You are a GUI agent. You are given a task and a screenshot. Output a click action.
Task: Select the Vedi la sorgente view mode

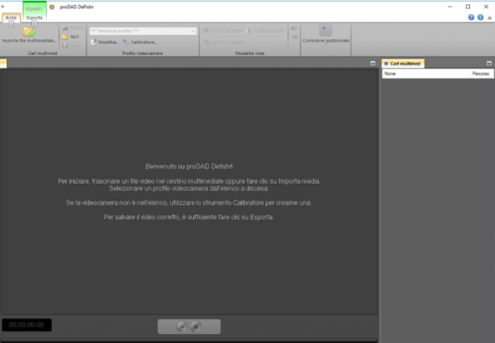[x=224, y=42]
